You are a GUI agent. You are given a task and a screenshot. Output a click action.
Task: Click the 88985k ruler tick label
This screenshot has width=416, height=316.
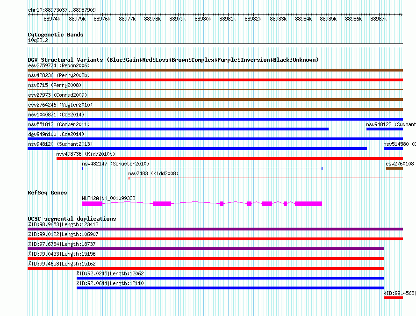328,19
